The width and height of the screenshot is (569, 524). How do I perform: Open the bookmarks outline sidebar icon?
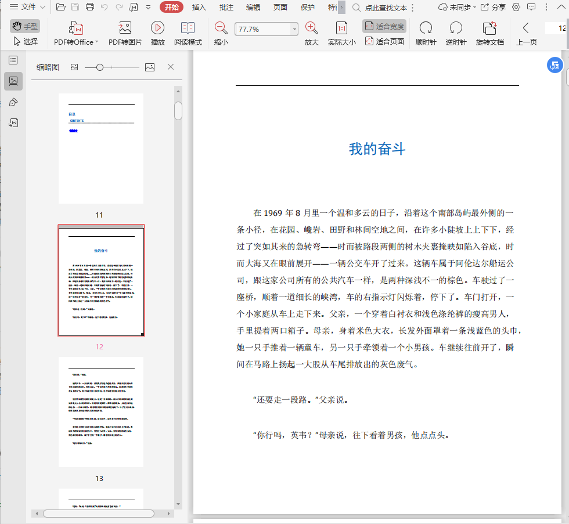(x=13, y=60)
